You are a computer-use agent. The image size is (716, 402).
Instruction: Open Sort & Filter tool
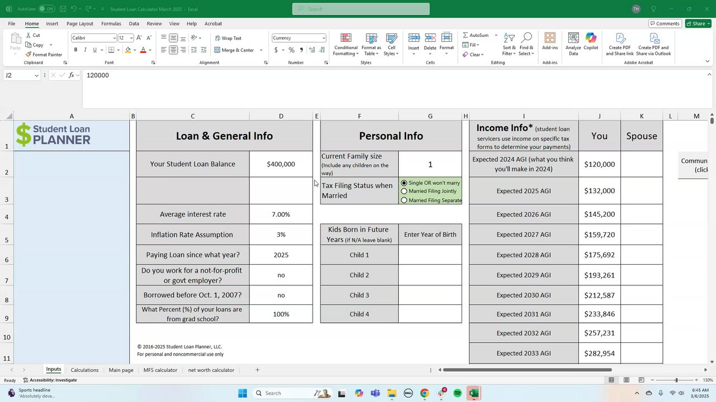point(509,44)
